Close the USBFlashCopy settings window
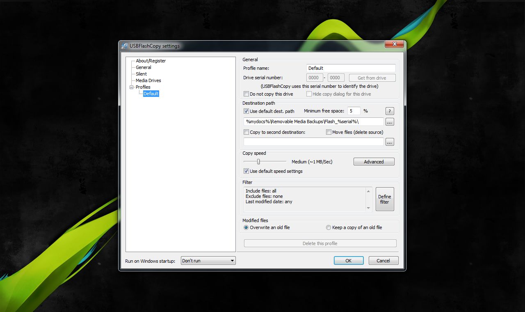 395,44
